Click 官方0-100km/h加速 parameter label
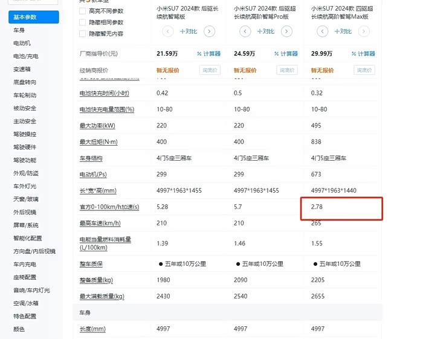The image size is (423, 339). click(x=109, y=207)
